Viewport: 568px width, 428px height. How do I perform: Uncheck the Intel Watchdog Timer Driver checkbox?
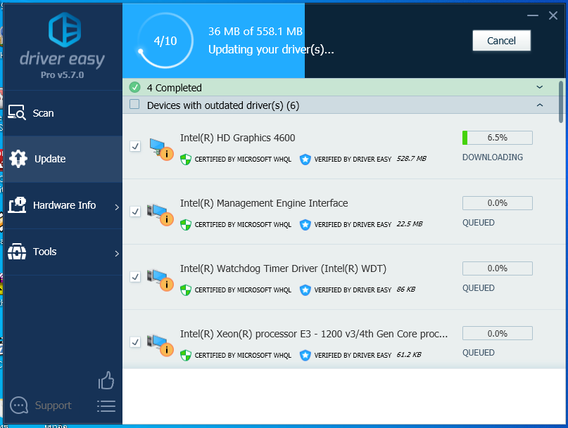[135, 277]
